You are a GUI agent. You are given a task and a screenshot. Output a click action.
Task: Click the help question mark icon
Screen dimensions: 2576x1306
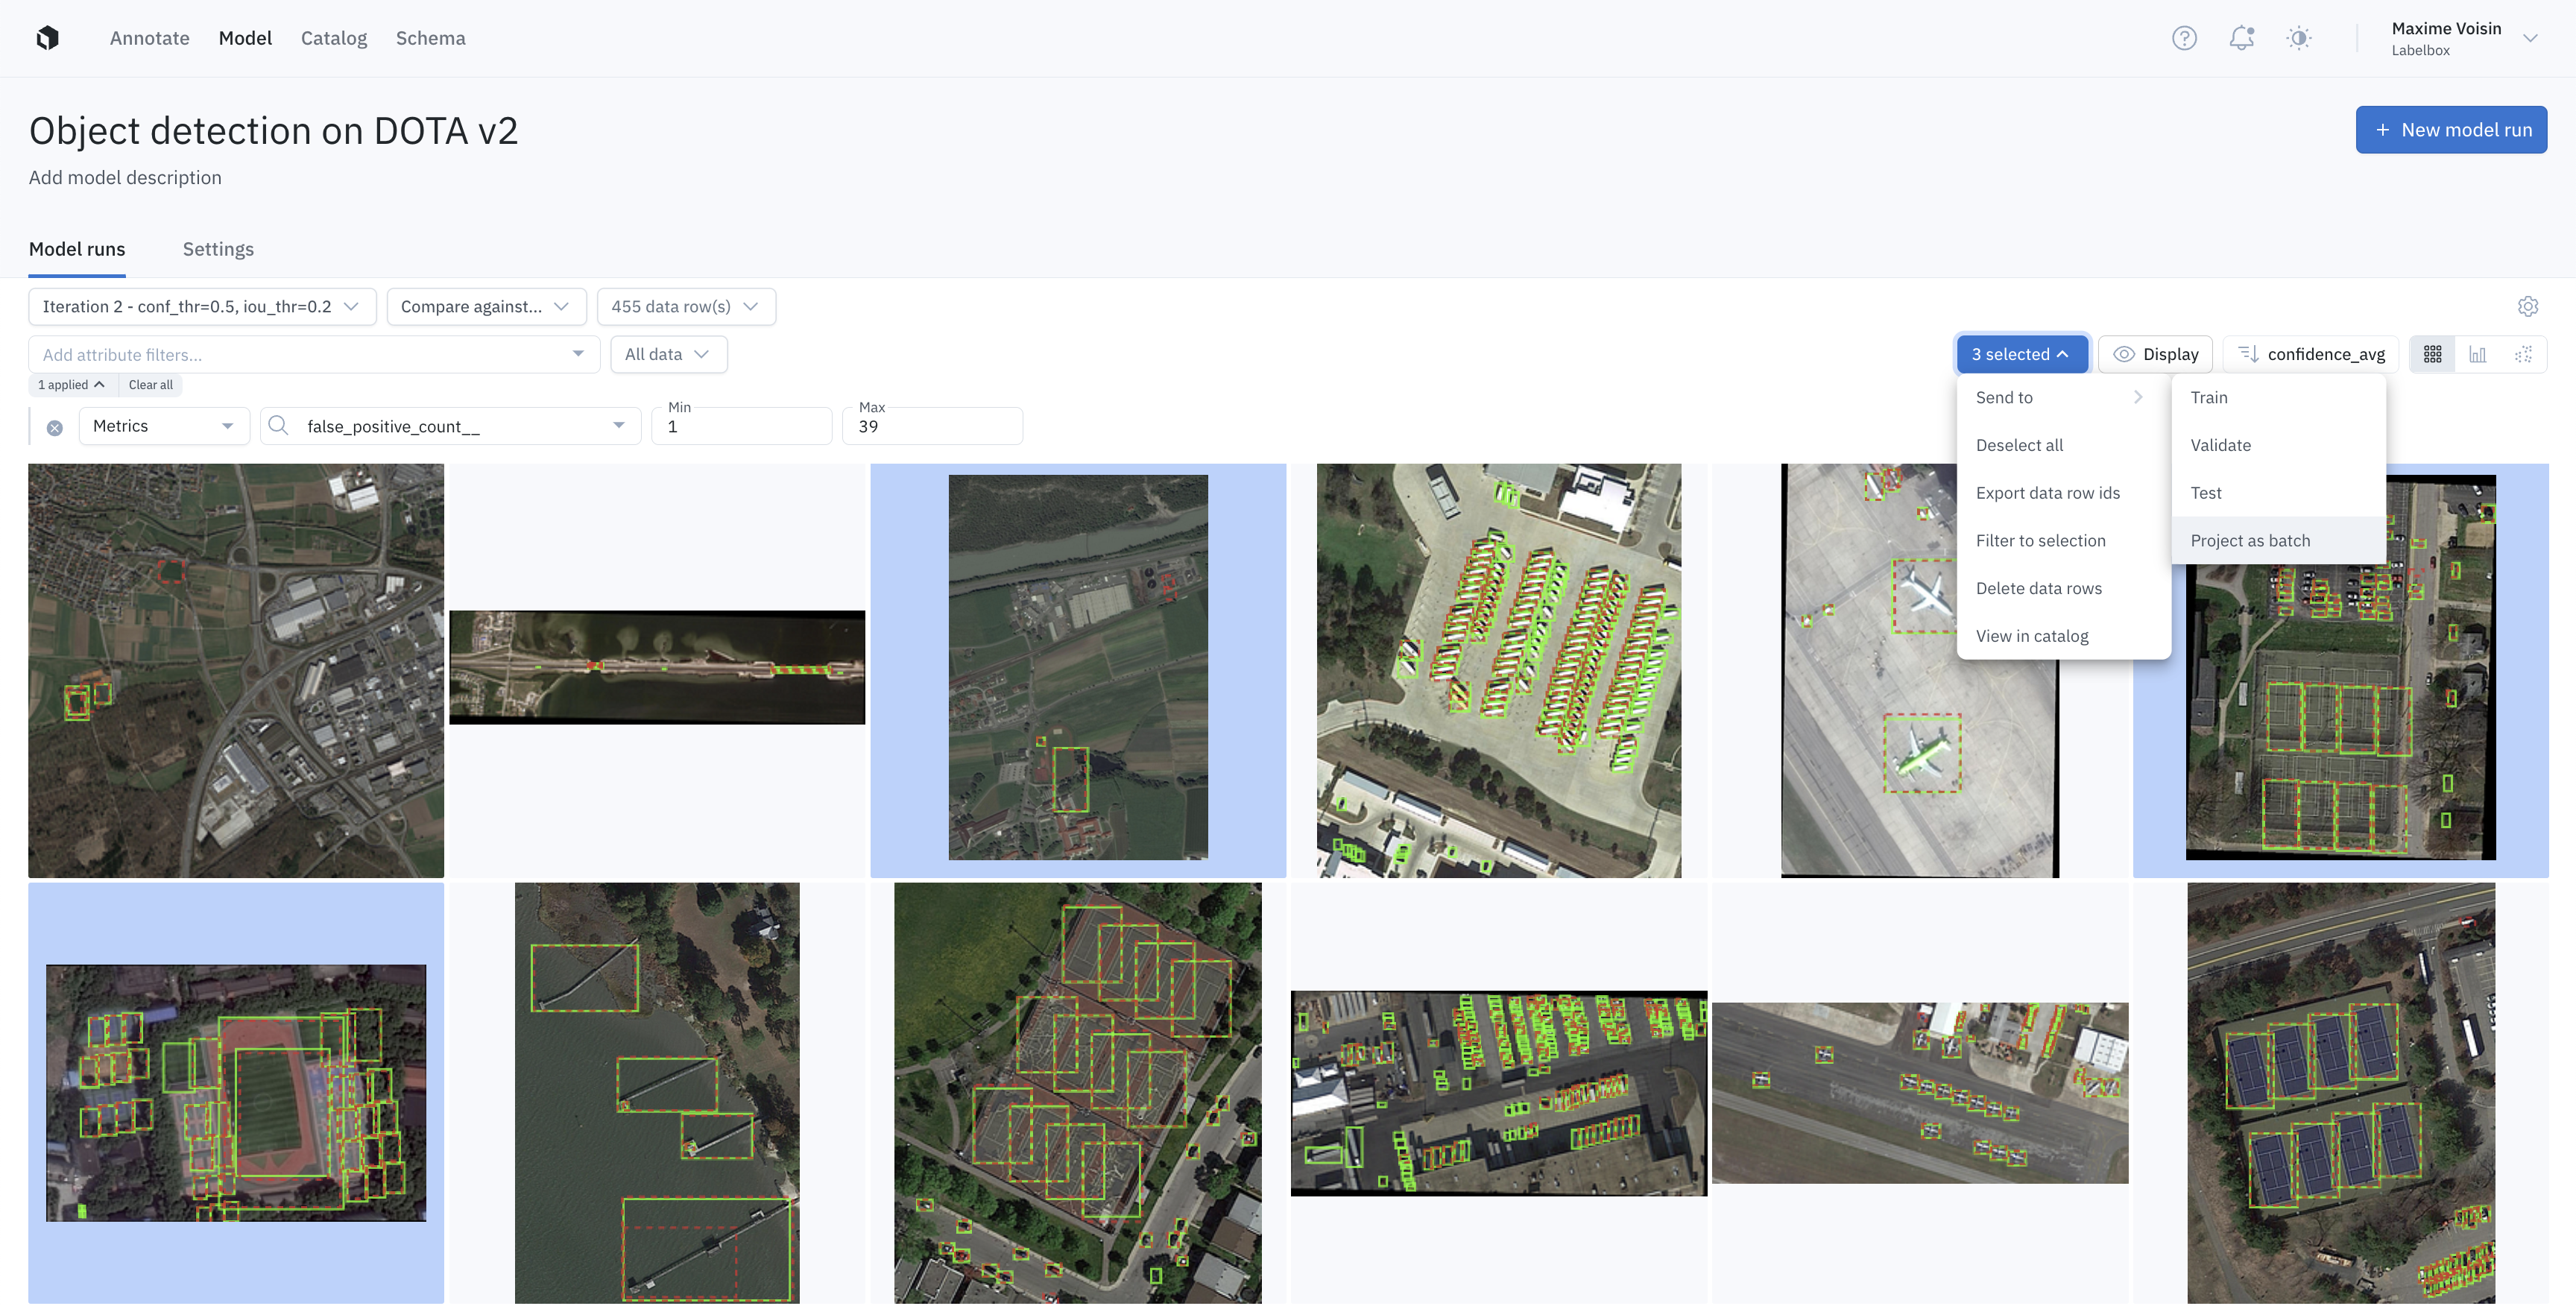[x=2185, y=38]
